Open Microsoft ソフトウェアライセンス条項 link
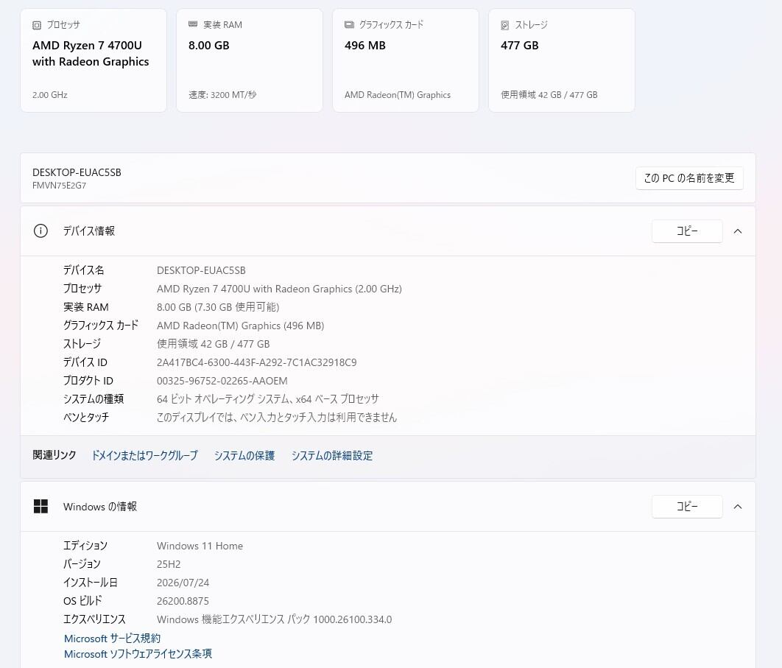This screenshot has height=668, width=782. 138,654
